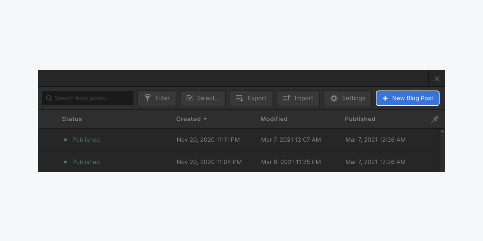Open the Filter options
The width and height of the screenshot is (483, 241).
(x=157, y=98)
